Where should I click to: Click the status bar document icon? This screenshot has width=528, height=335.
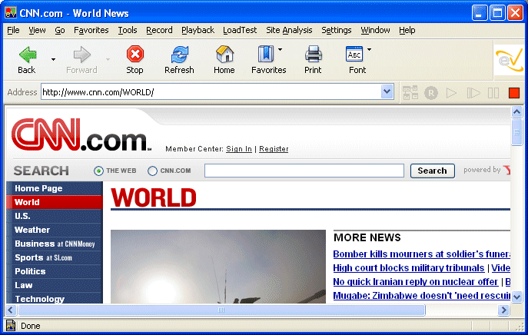coord(11,326)
